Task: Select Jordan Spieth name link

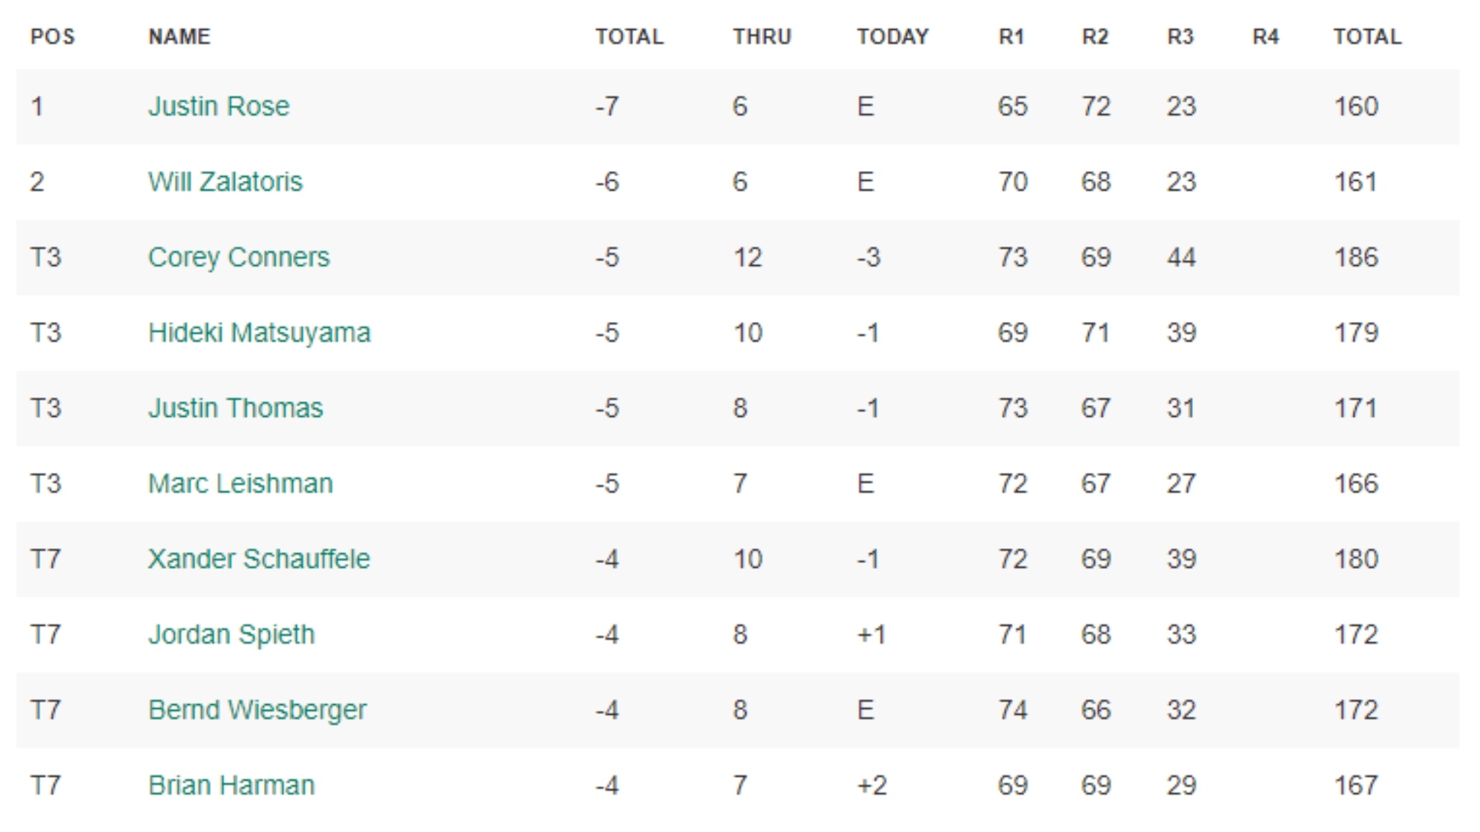Action: [x=231, y=635]
